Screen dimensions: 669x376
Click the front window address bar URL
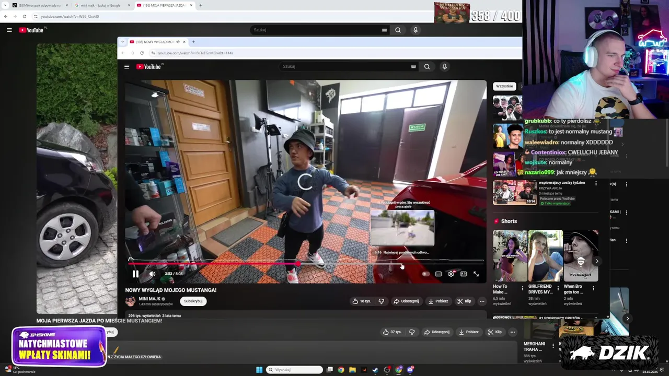point(195,53)
